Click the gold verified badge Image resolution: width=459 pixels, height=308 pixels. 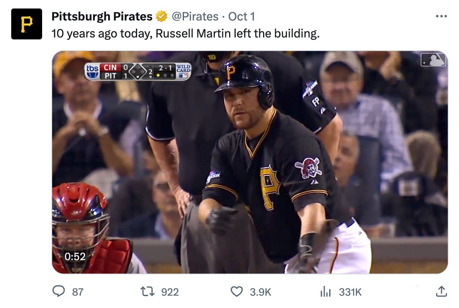[x=161, y=17]
